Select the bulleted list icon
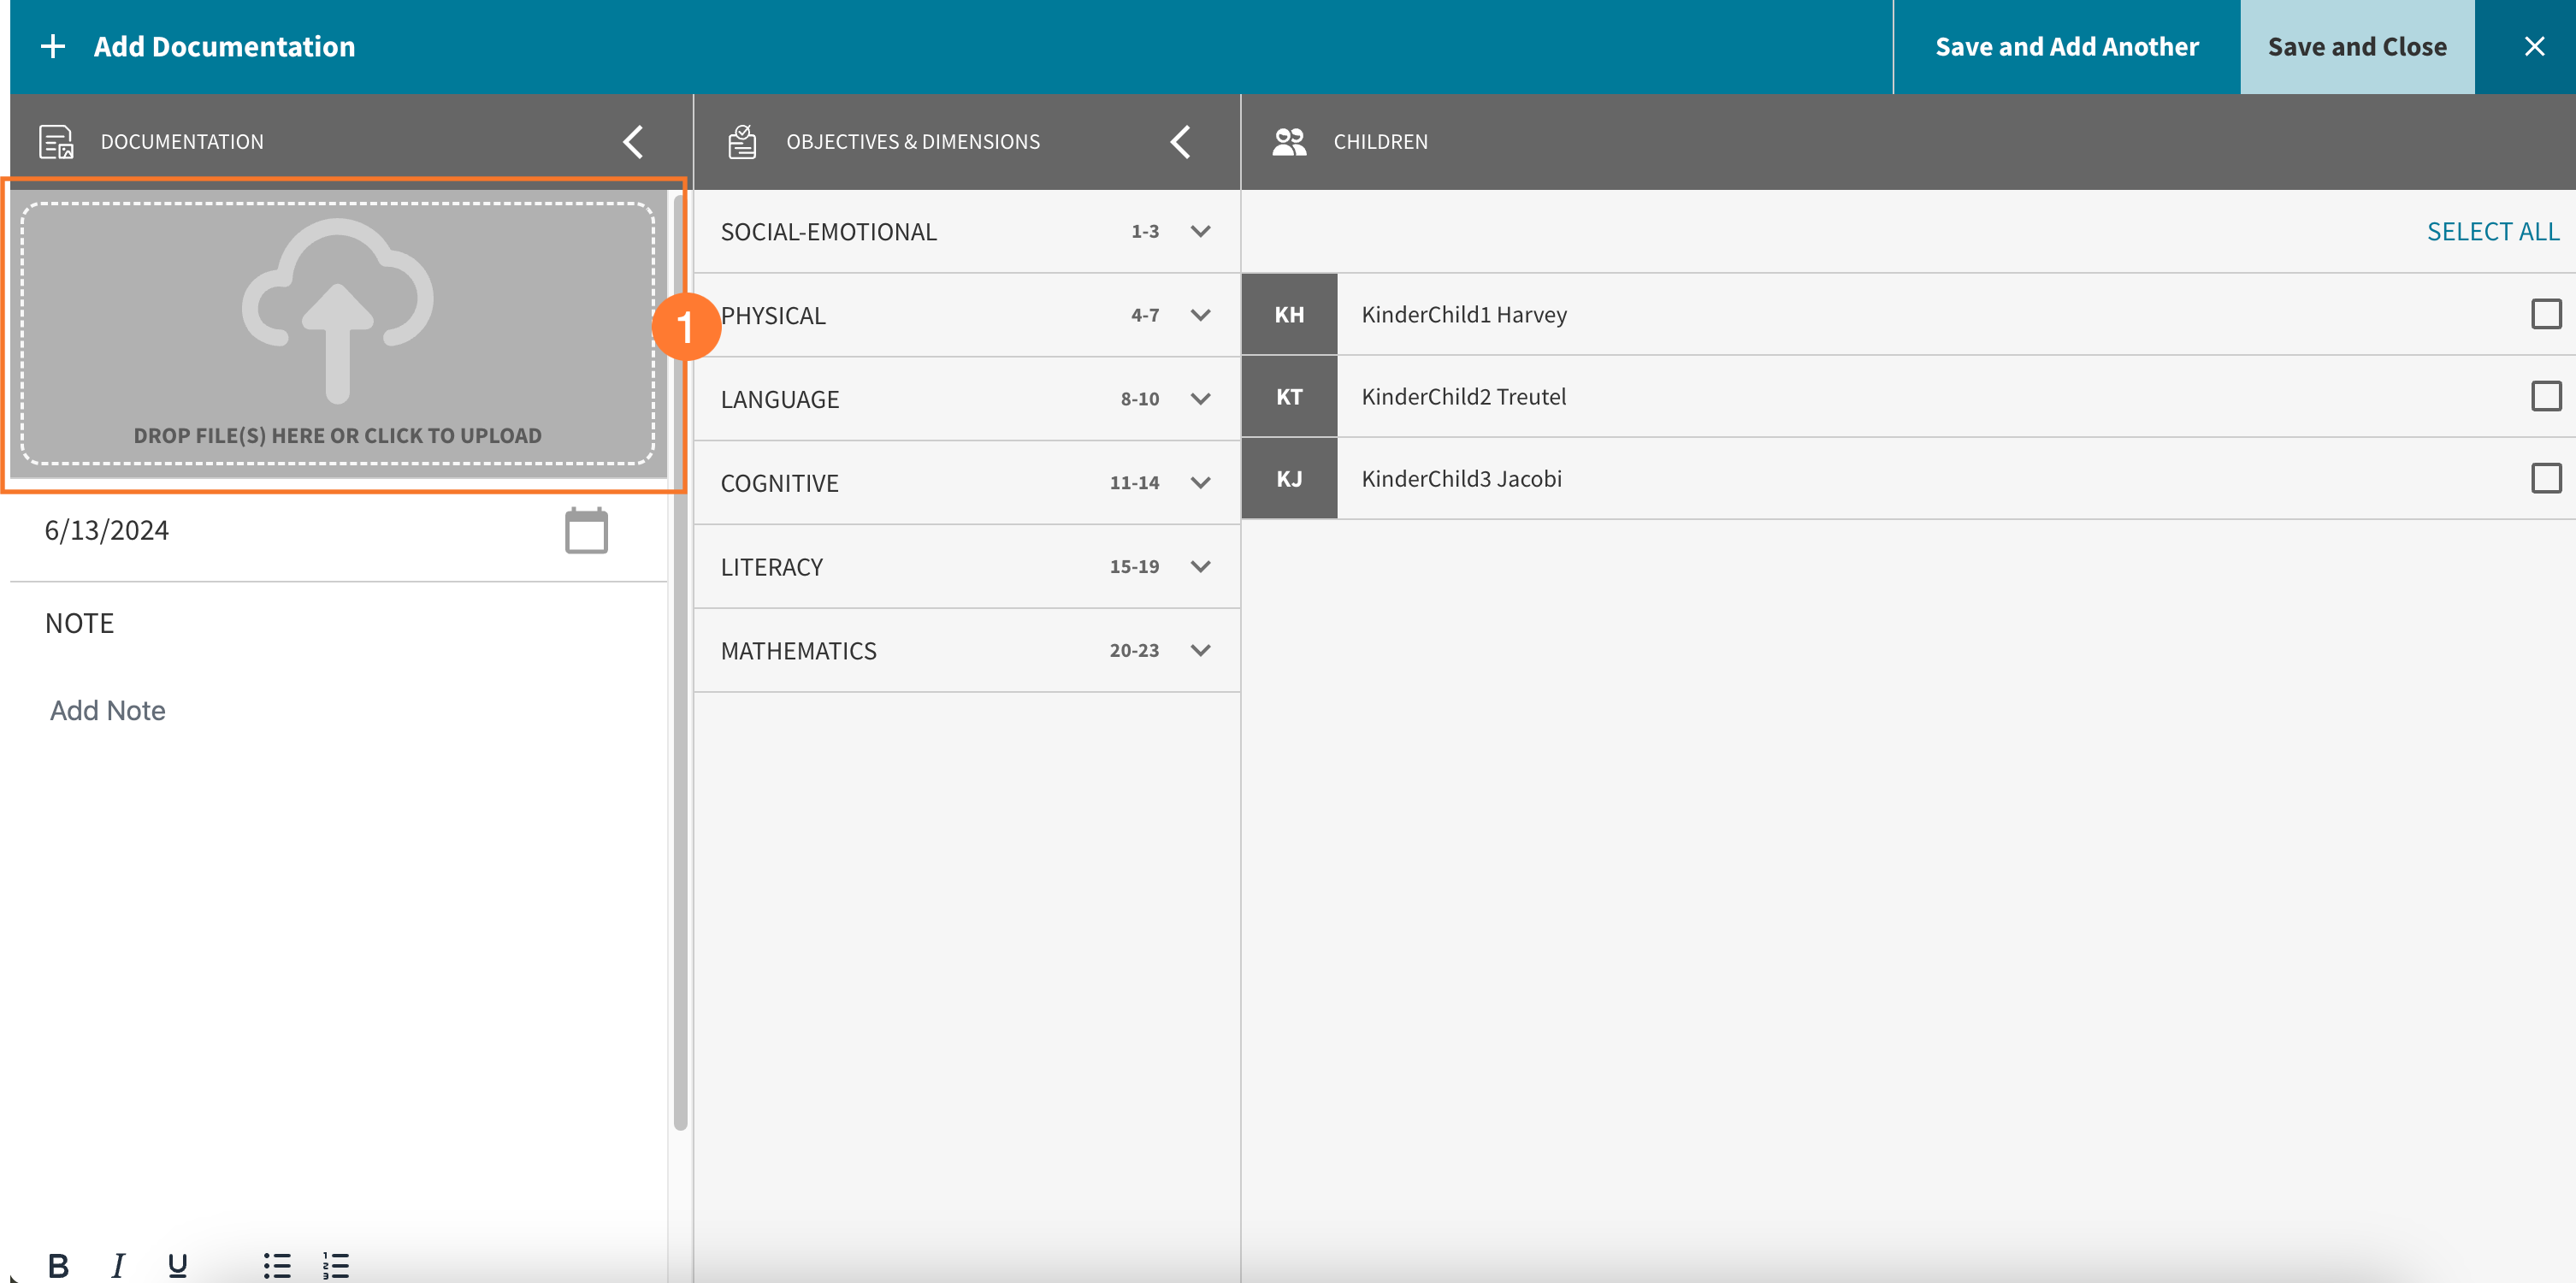 [x=275, y=1264]
